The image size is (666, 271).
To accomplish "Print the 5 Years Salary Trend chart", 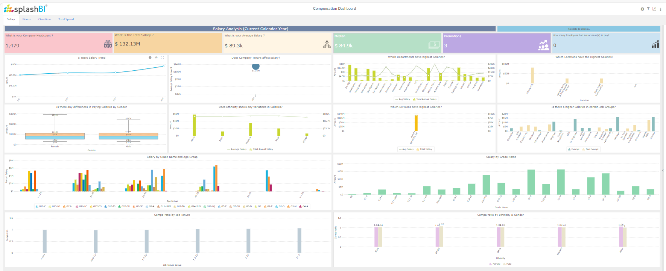I will point(156,58).
